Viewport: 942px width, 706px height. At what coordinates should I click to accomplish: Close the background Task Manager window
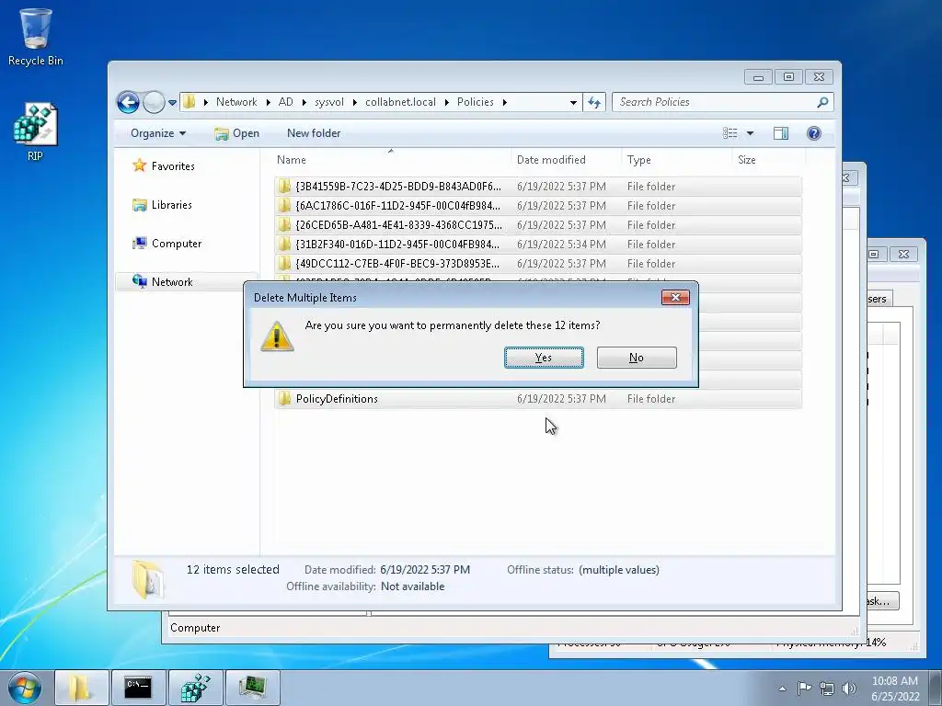(x=903, y=254)
